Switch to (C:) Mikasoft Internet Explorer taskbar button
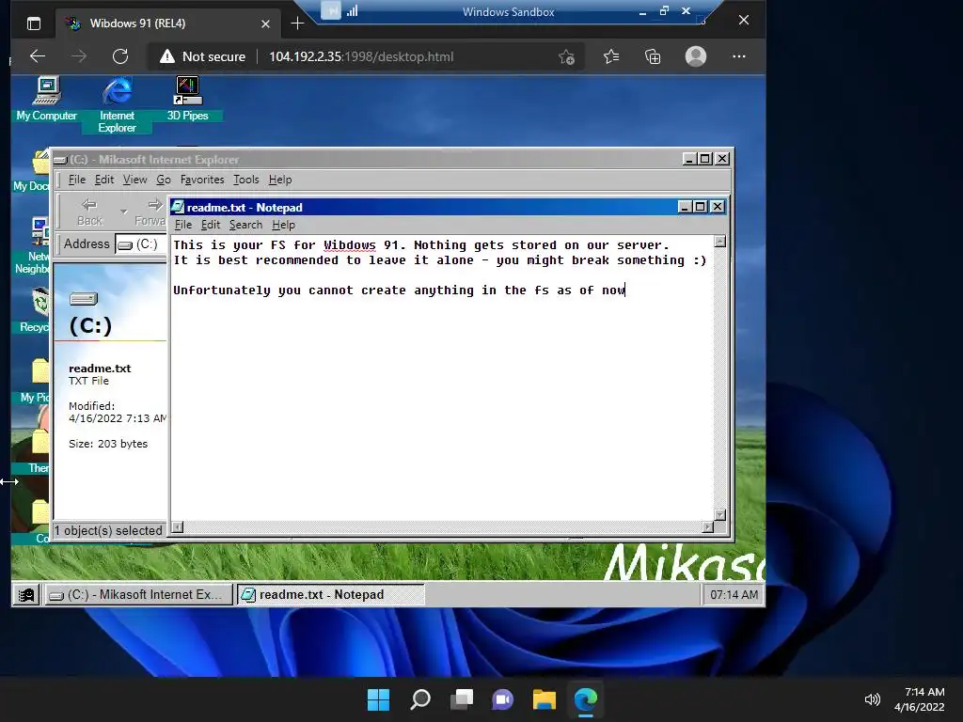The width and height of the screenshot is (963, 722). [139, 594]
